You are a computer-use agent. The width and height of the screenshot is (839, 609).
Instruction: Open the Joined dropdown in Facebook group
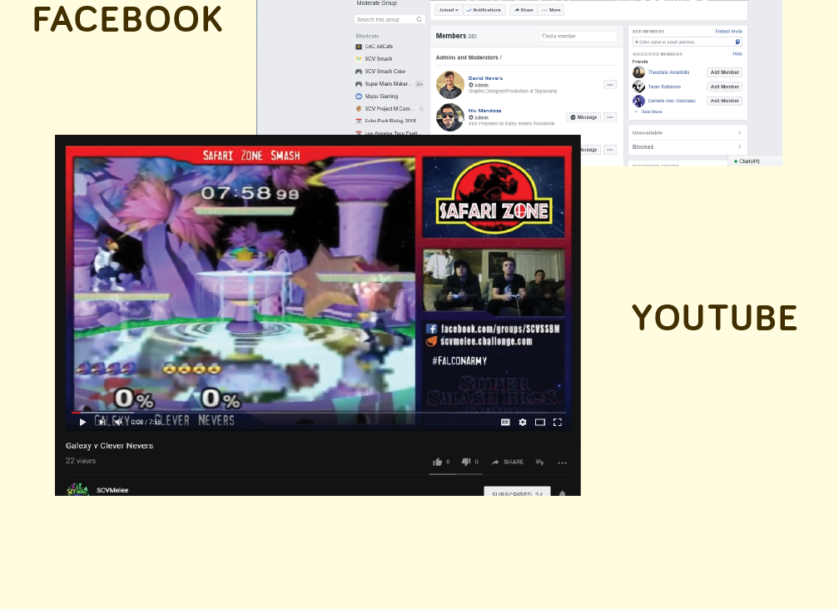[449, 10]
